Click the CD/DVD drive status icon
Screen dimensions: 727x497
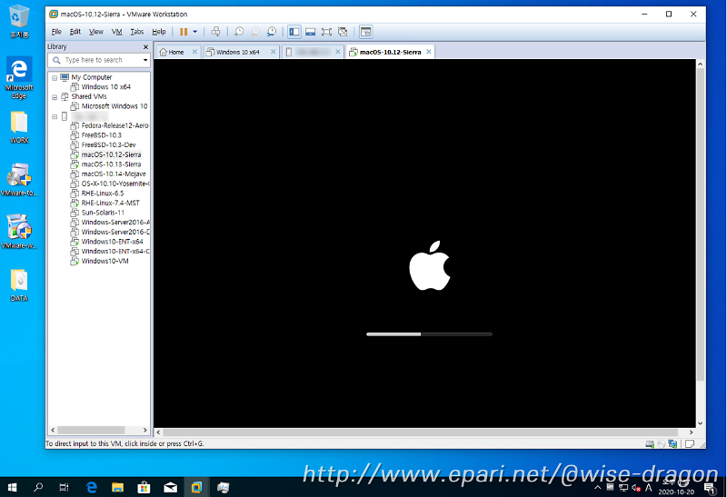point(662,444)
